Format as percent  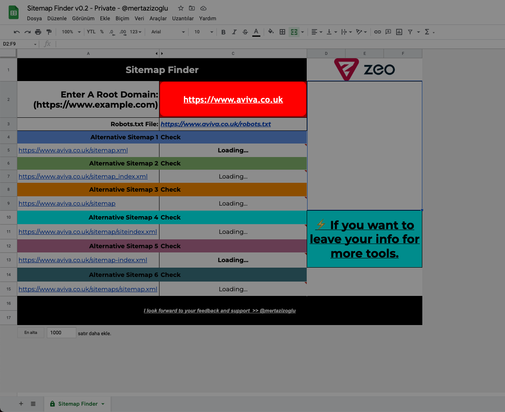(x=102, y=32)
